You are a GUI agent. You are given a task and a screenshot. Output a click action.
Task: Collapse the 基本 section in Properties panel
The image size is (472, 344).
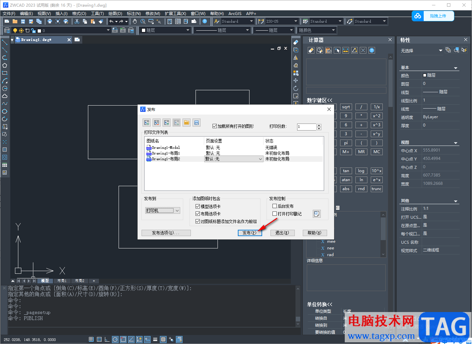point(456,68)
